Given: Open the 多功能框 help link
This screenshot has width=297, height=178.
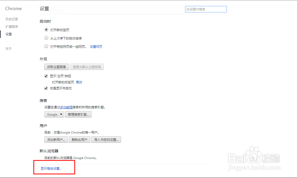Looking at the screenshot, I should point(66,107).
